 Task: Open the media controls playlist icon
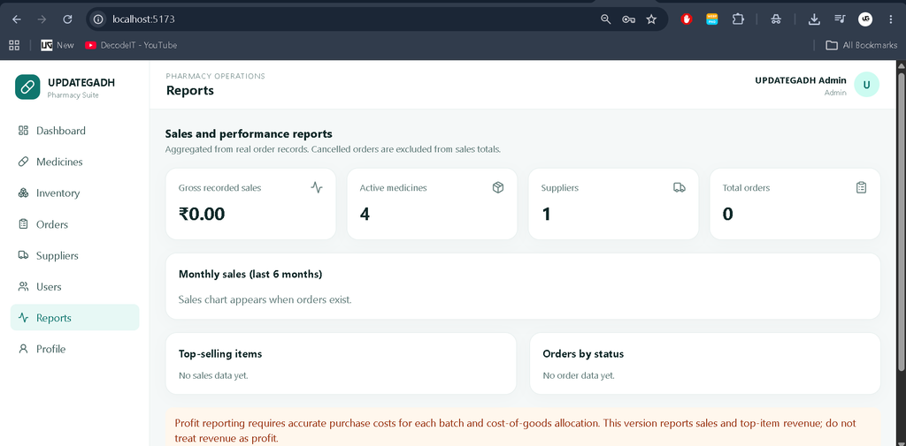[840, 19]
